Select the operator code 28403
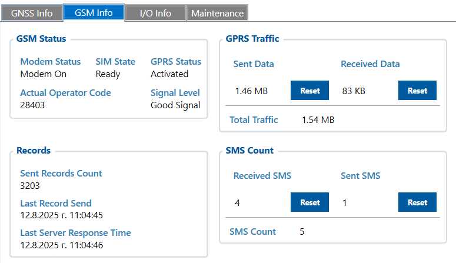Viewport: 456px width, 263px height. [32, 105]
